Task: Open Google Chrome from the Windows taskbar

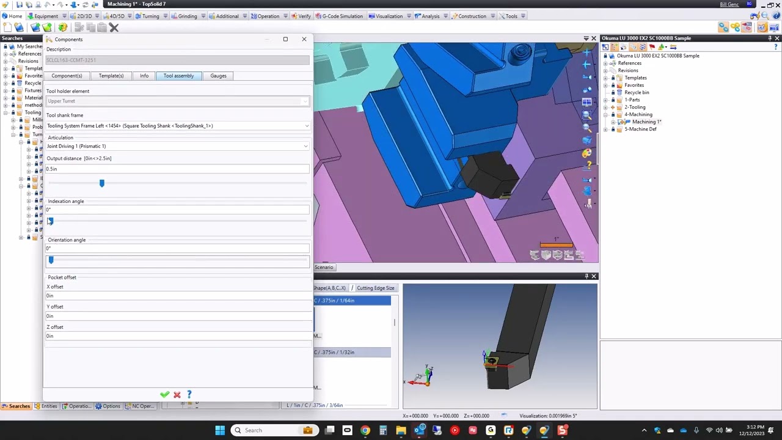Action: coord(365,430)
